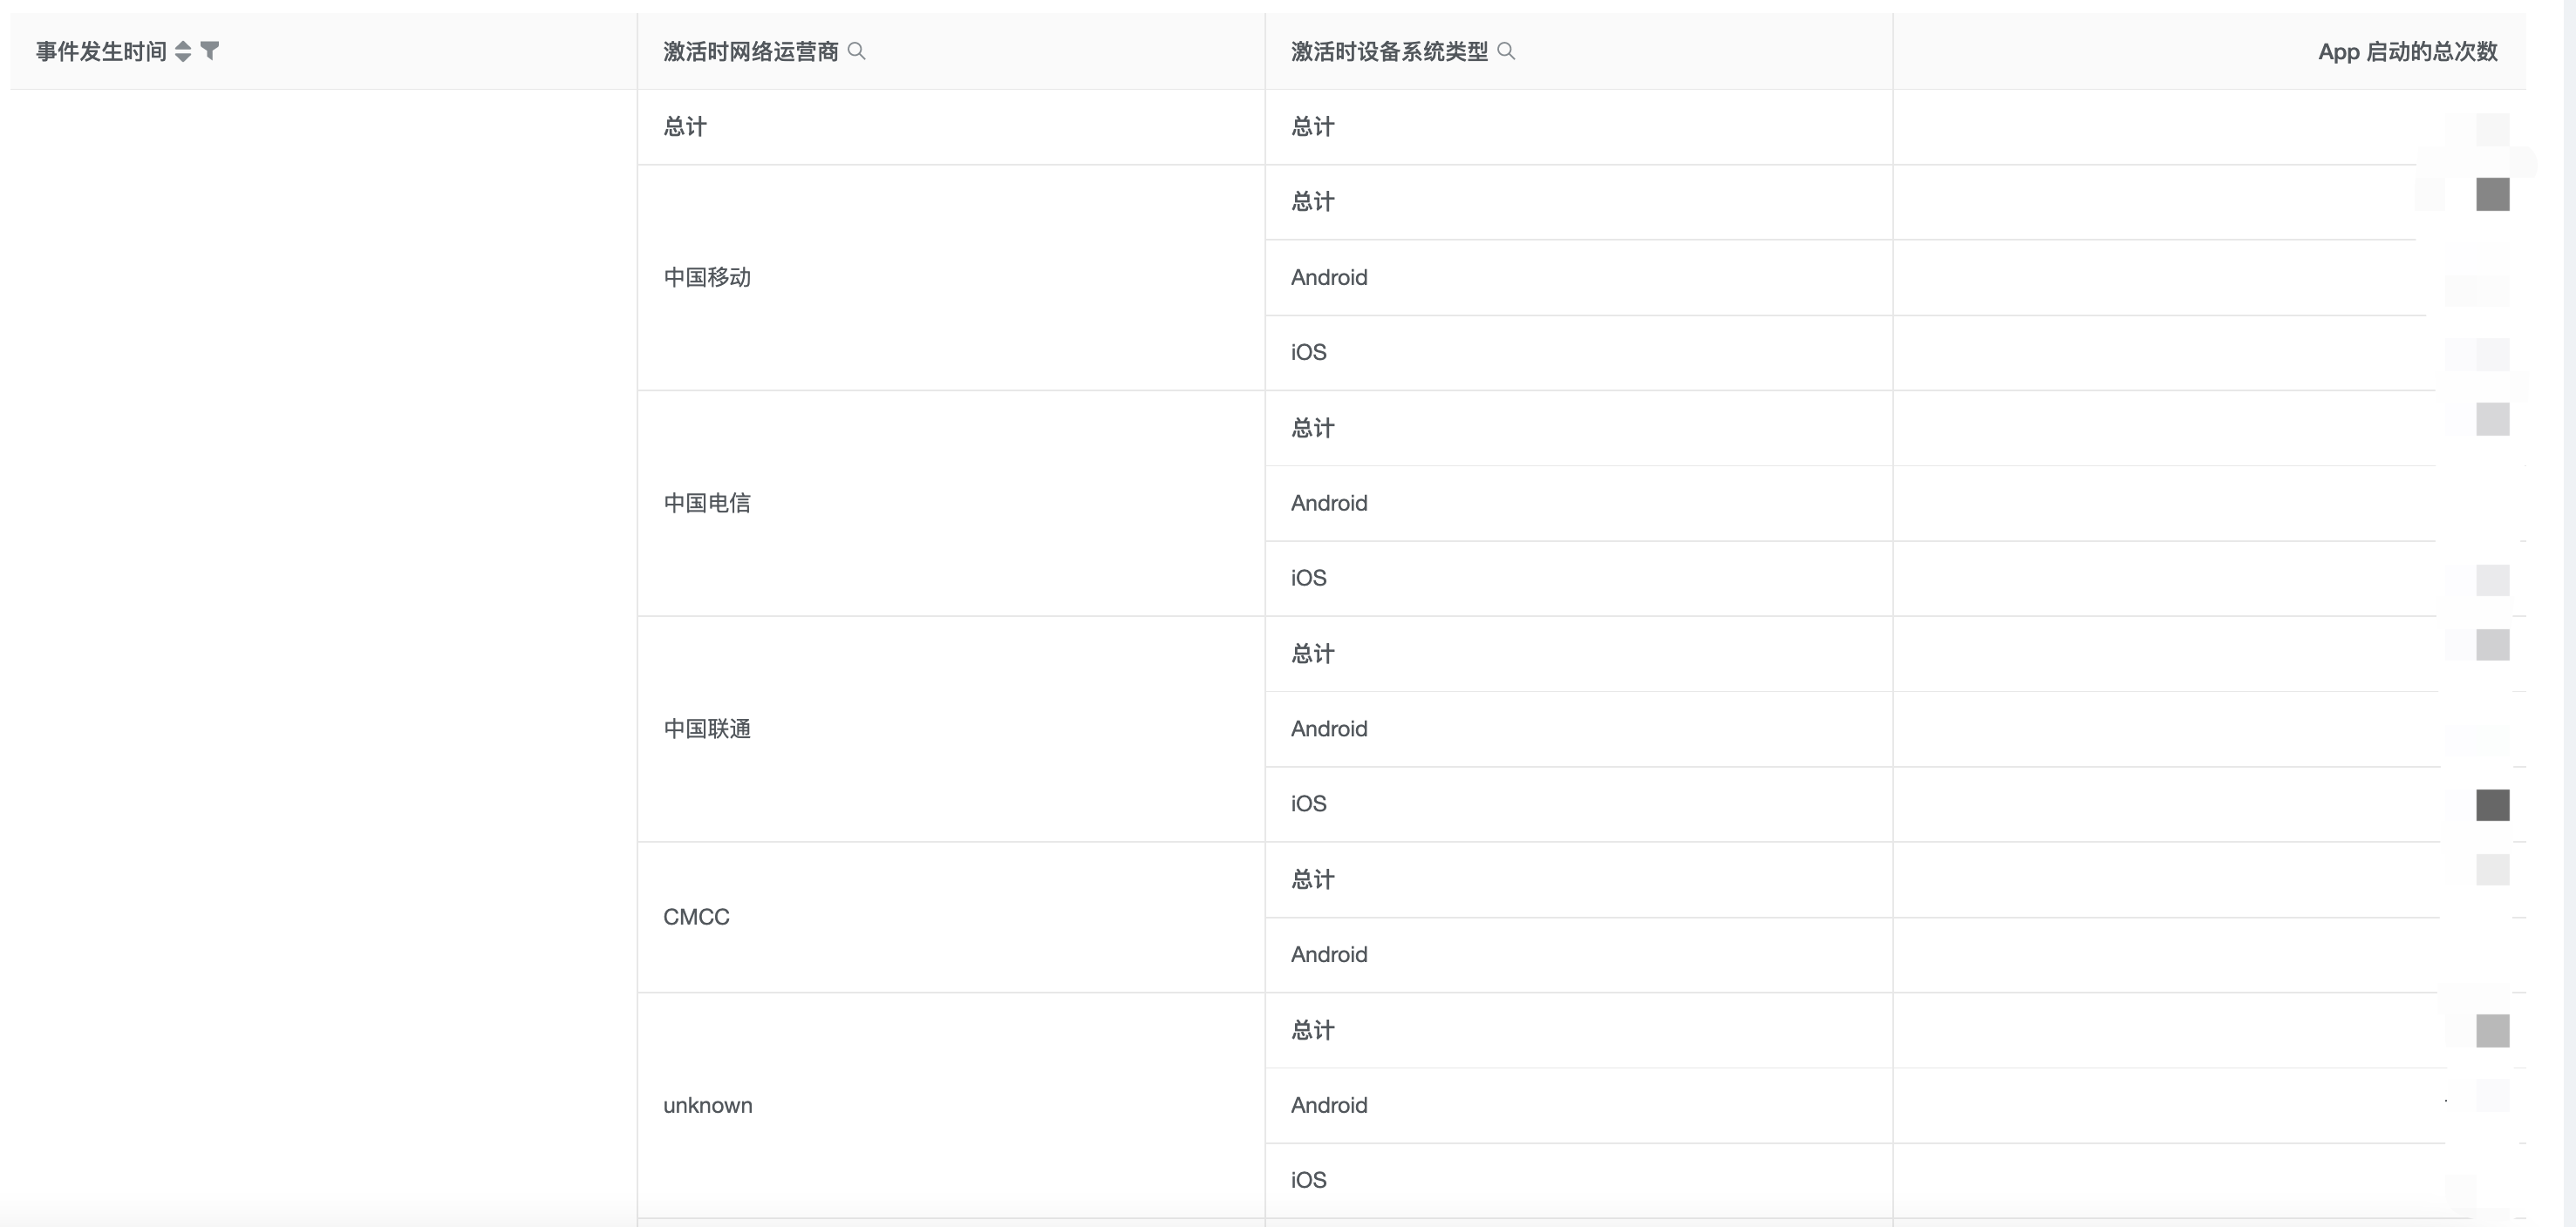Select the 中国联通 carrier cell
This screenshot has height=1227, width=2576.
pos(707,729)
